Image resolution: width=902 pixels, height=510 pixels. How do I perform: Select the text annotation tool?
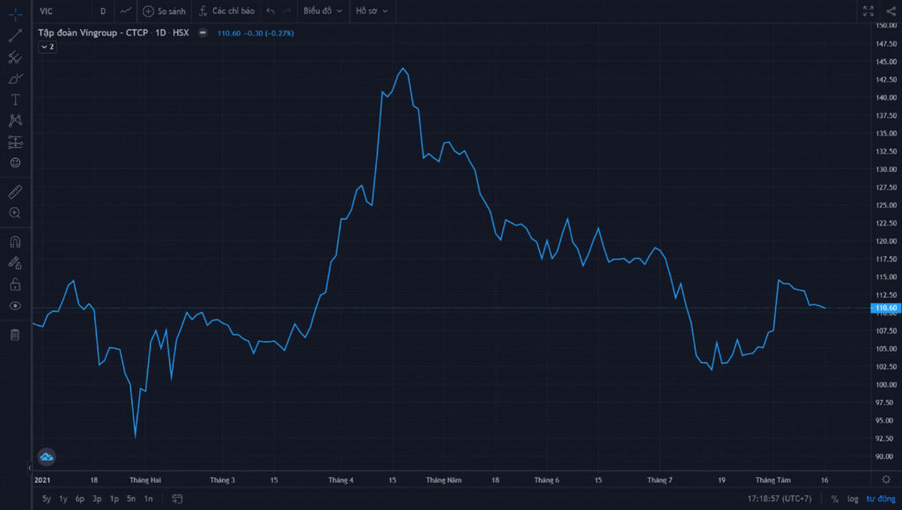tap(16, 100)
